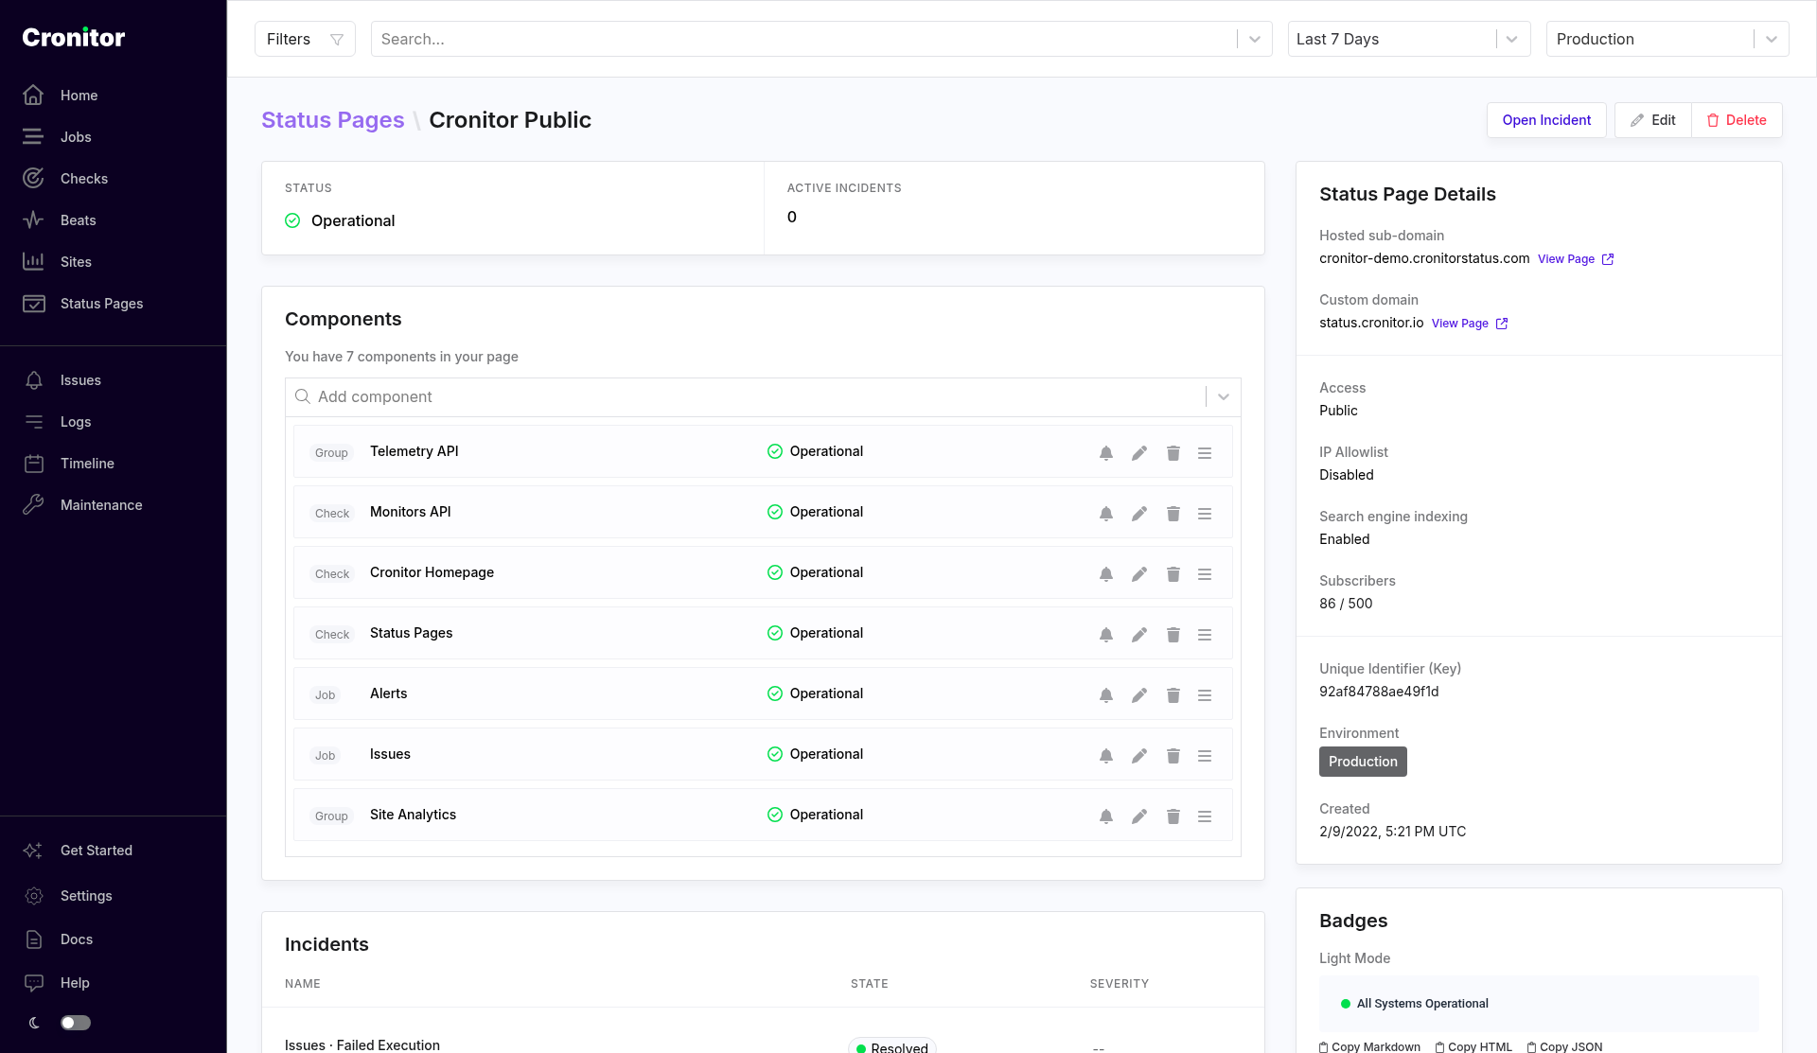Open Settings in the sidebar
The image size is (1817, 1053).
(x=86, y=896)
